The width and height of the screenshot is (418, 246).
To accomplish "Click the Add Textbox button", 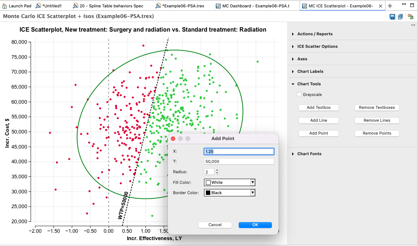I will (318, 107).
